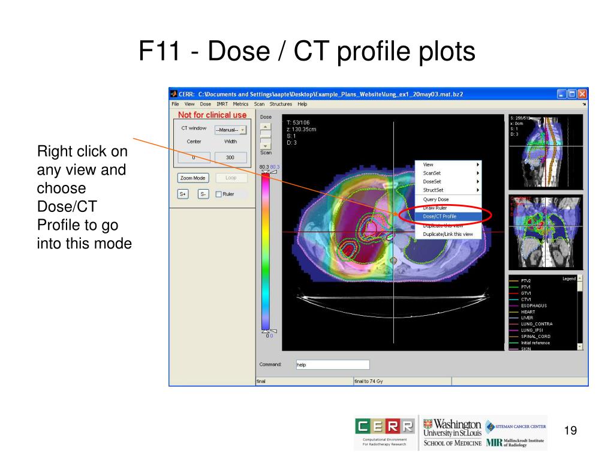
Task: Click the Loop button
Action: 231,178
